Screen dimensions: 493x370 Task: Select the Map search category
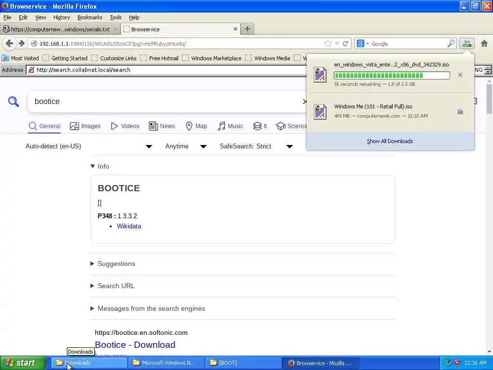[196, 126]
